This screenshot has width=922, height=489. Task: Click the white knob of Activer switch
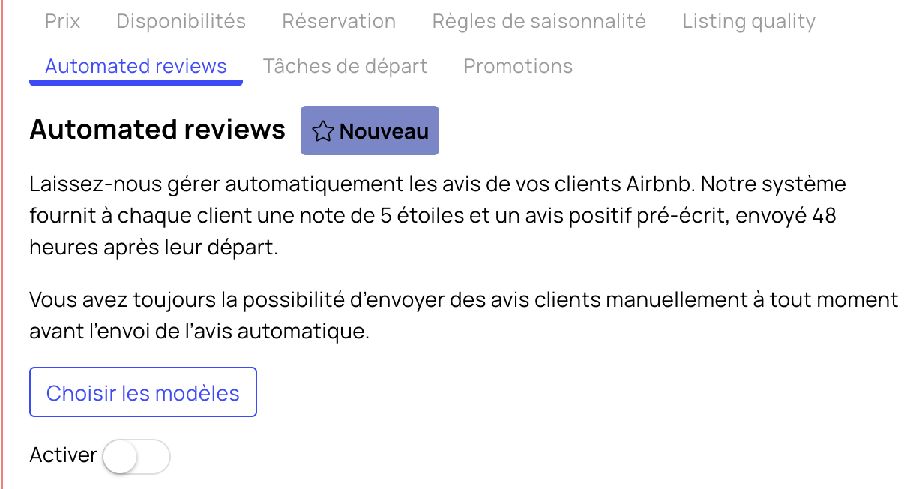pos(120,456)
